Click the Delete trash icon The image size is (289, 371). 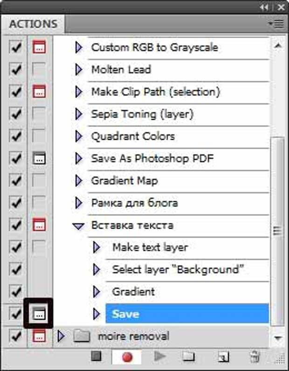(x=254, y=357)
